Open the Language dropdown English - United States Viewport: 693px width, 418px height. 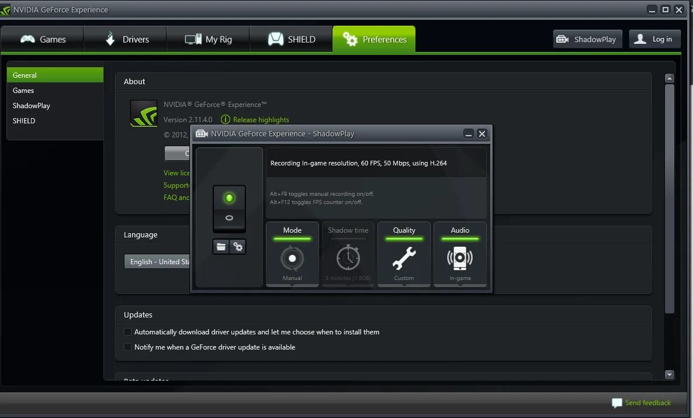click(x=157, y=262)
